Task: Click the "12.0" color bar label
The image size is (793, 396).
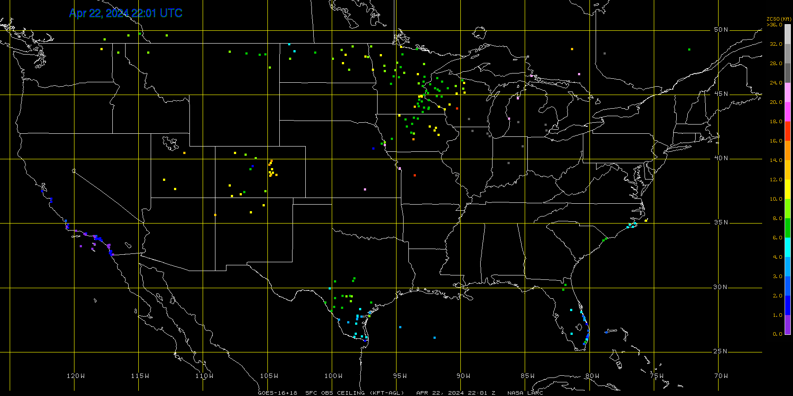Action: click(x=776, y=180)
